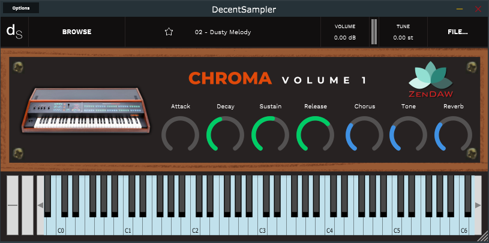Close the DecentSampler window

[x=478, y=9]
